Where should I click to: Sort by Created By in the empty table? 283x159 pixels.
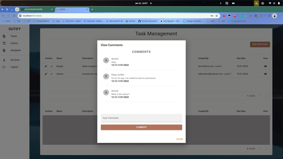click(203, 111)
